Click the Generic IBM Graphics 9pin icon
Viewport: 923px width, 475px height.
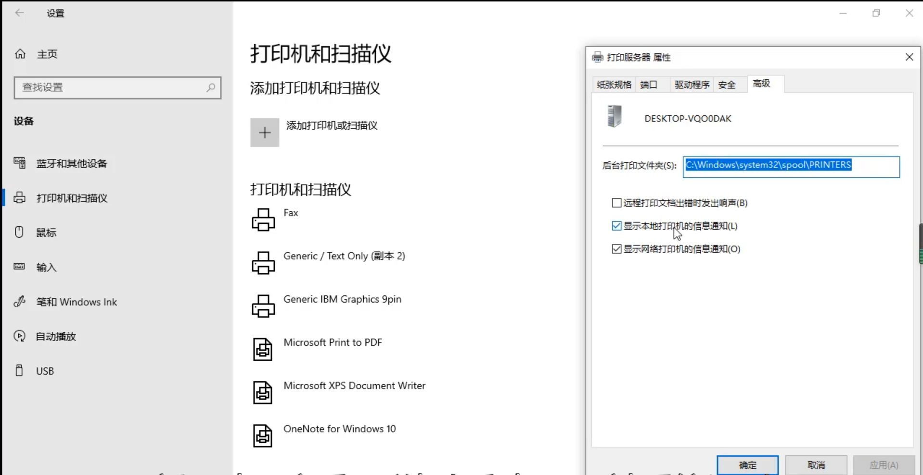tap(263, 306)
